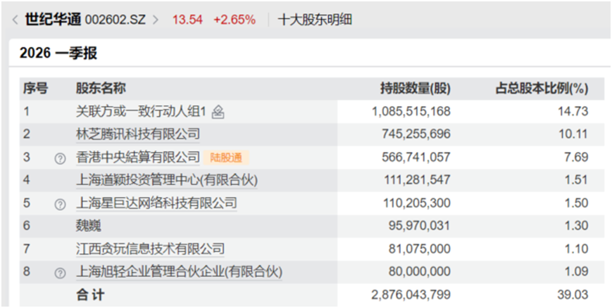The width and height of the screenshot is (612, 308).
Task: Click the 持股数量(股) column header
Action: point(416,89)
